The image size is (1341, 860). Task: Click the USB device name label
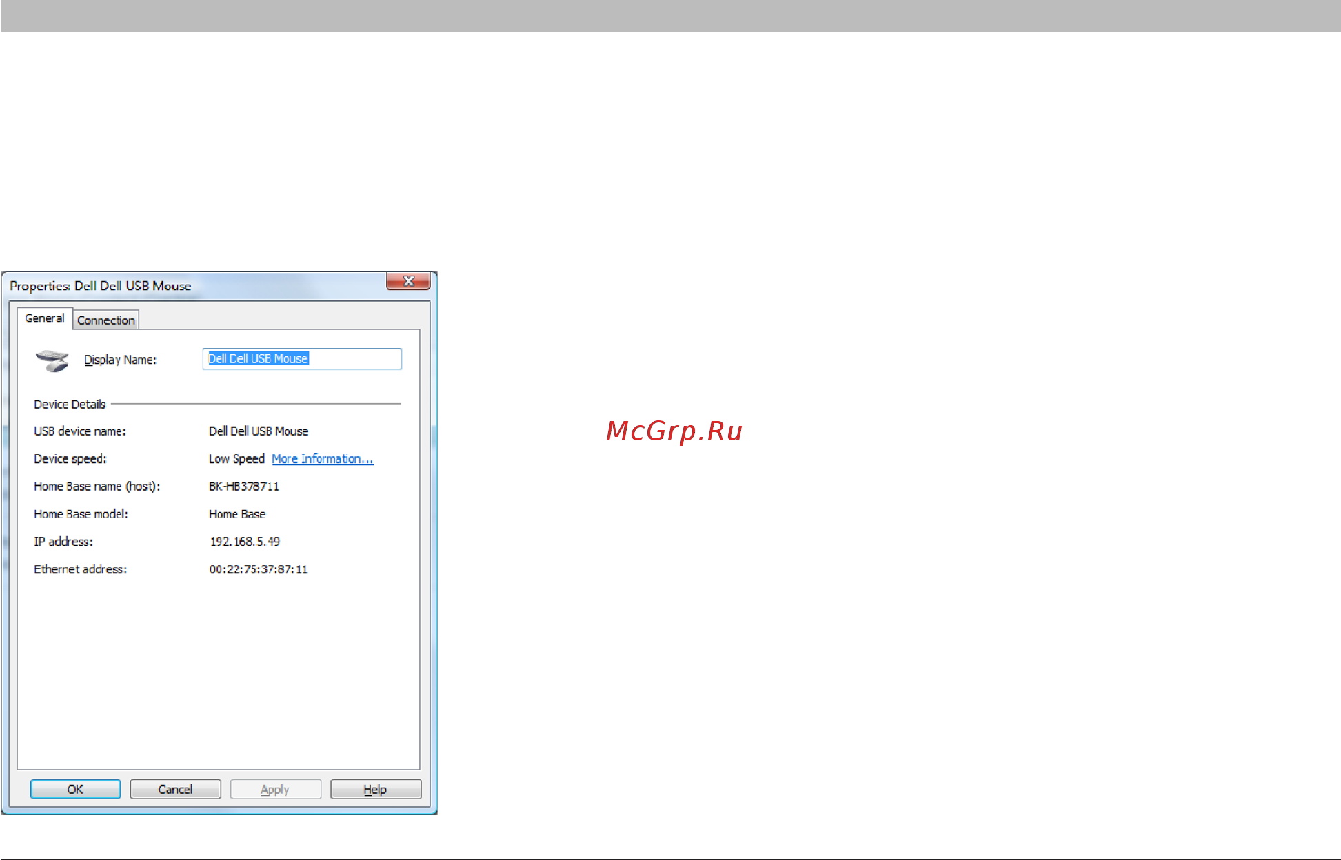pyautogui.click(x=80, y=431)
